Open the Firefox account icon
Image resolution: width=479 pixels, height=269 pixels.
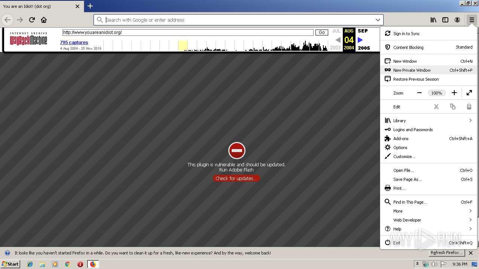coord(457,20)
